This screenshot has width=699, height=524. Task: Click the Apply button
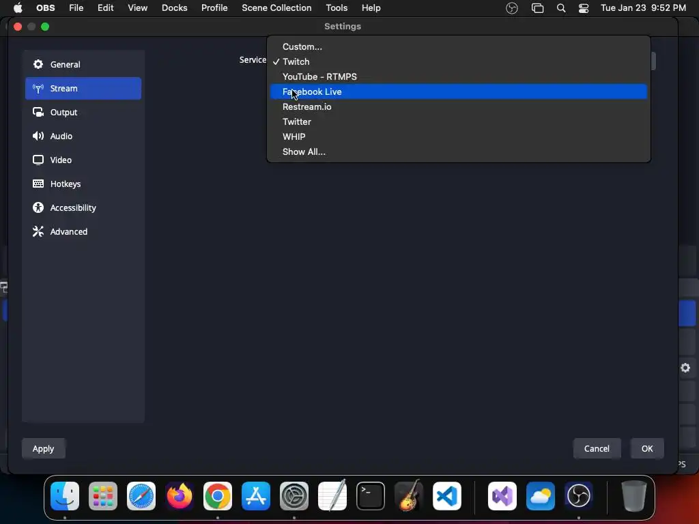point(43,449)
